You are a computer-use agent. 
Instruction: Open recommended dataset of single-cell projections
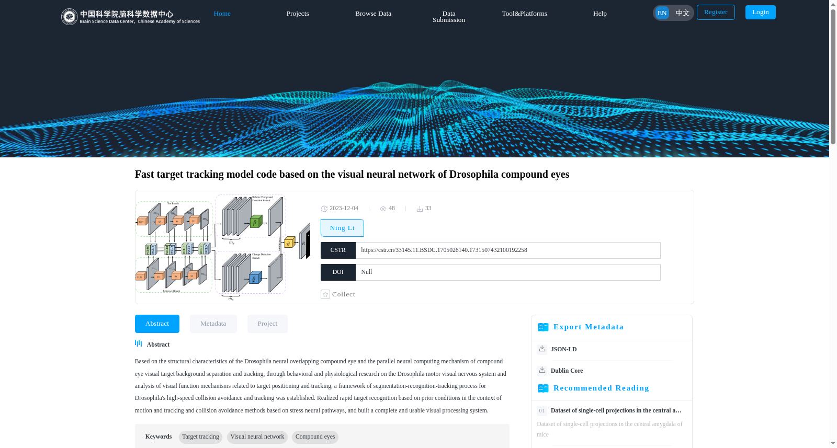point(616,410)
